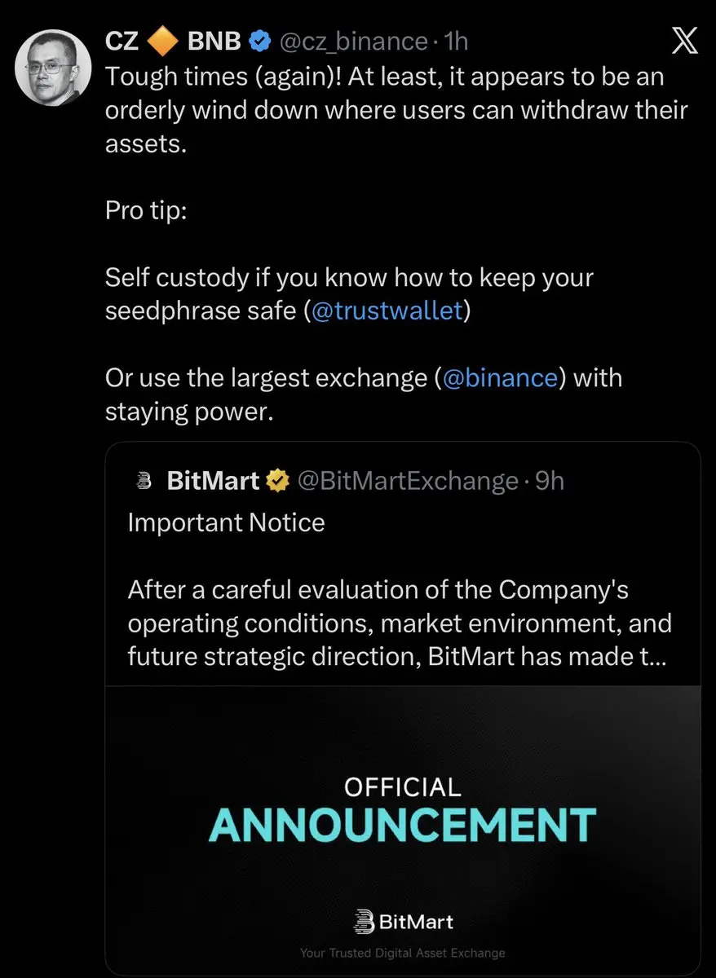
Task: Open the Official Announcement image
Action: 403,830
